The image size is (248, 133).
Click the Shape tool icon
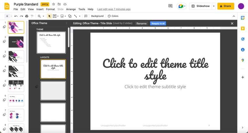69,16
